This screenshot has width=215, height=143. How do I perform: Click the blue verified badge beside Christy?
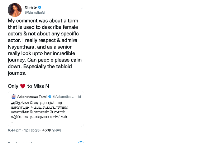(x=43, y=7)
